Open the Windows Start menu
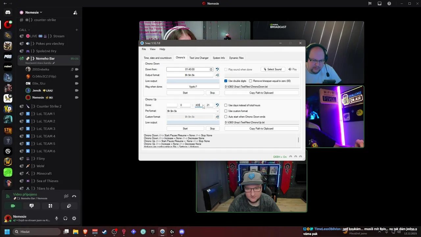The height and width of the screenshot is (237, 421). pyautogui.click(x=7, y=232)
